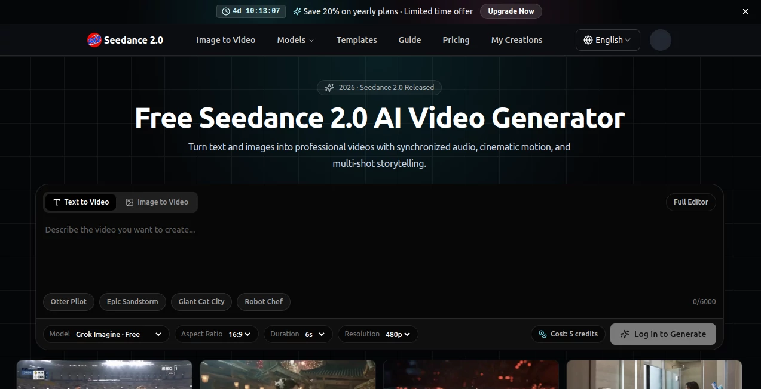The height and width of the screenshot is (389, 761).
Task: Click the 2026 Seedance 2.0 Released badge
Action: click(380, 88)
